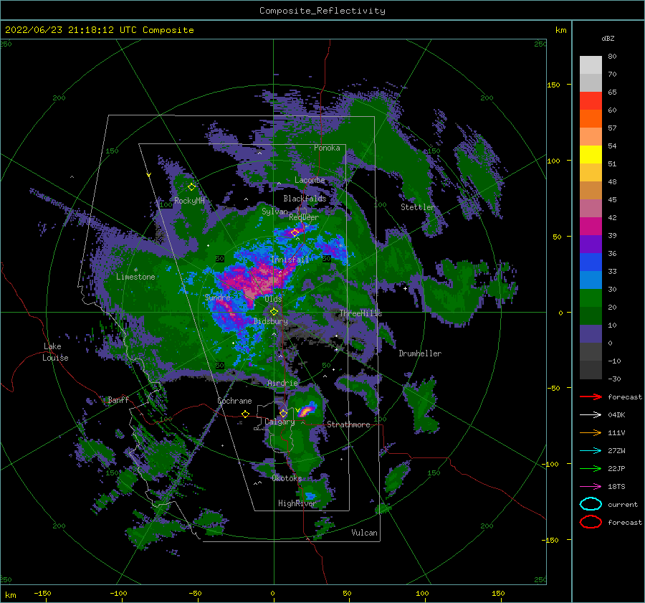Click the Composite_Reflectivity title
The height and width of the screenshot is (603, 645).
[x=322, y=11]
